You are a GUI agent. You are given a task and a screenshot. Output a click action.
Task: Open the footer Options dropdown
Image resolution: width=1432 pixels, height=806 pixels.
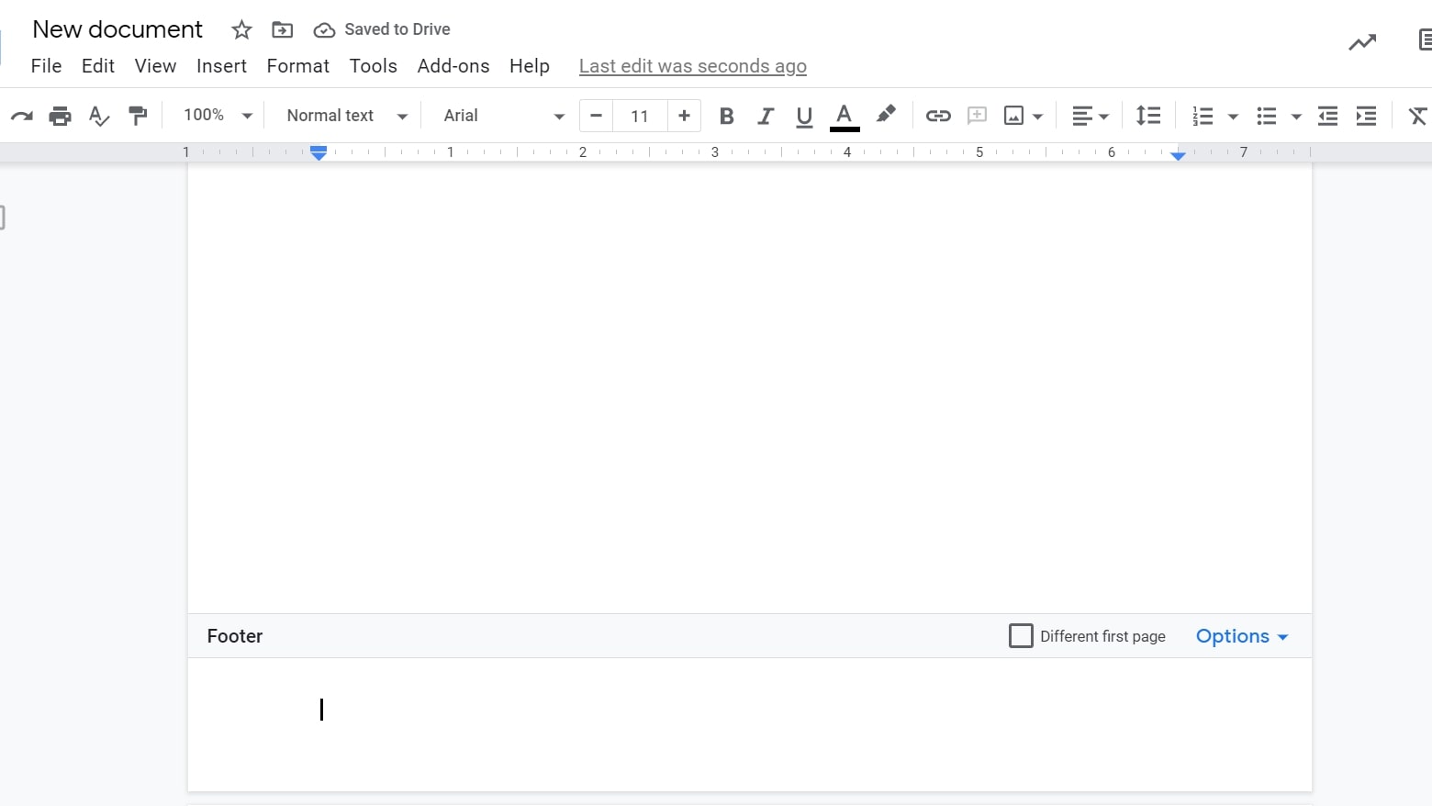coord(1242,636)
